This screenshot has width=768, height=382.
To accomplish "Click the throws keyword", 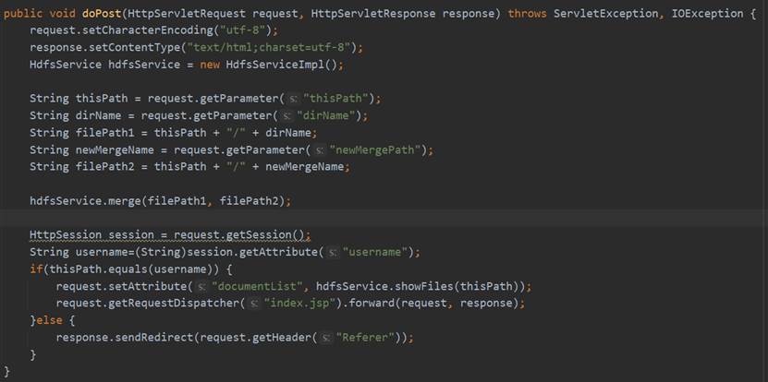I will click(527, 14).
